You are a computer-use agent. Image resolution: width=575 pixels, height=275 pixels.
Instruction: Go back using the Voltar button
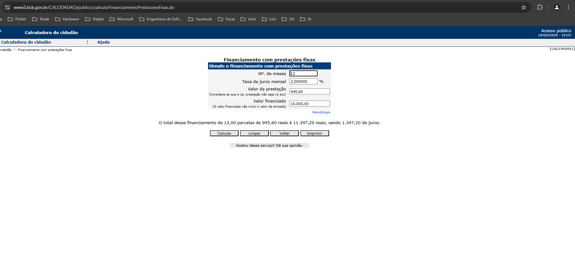[284, 133]
